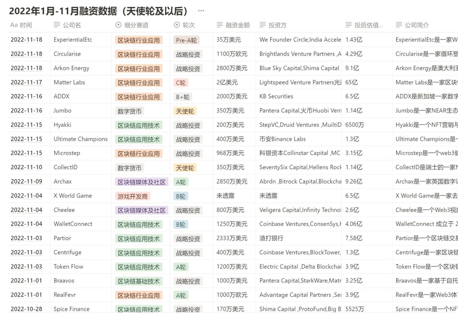The image size is (458, 314).
Task: Click 币安Binance Labs investor cell
Action: point(282,139)
